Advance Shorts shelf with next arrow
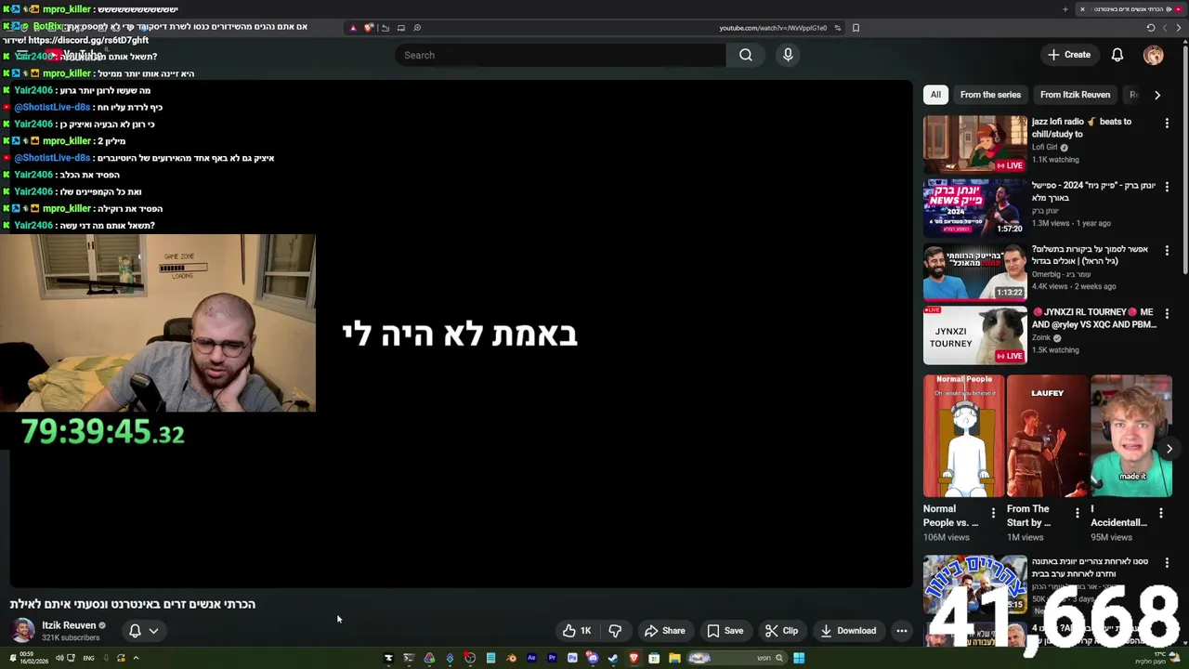This screenshot has height=669, width=1189. [1169, 449]
